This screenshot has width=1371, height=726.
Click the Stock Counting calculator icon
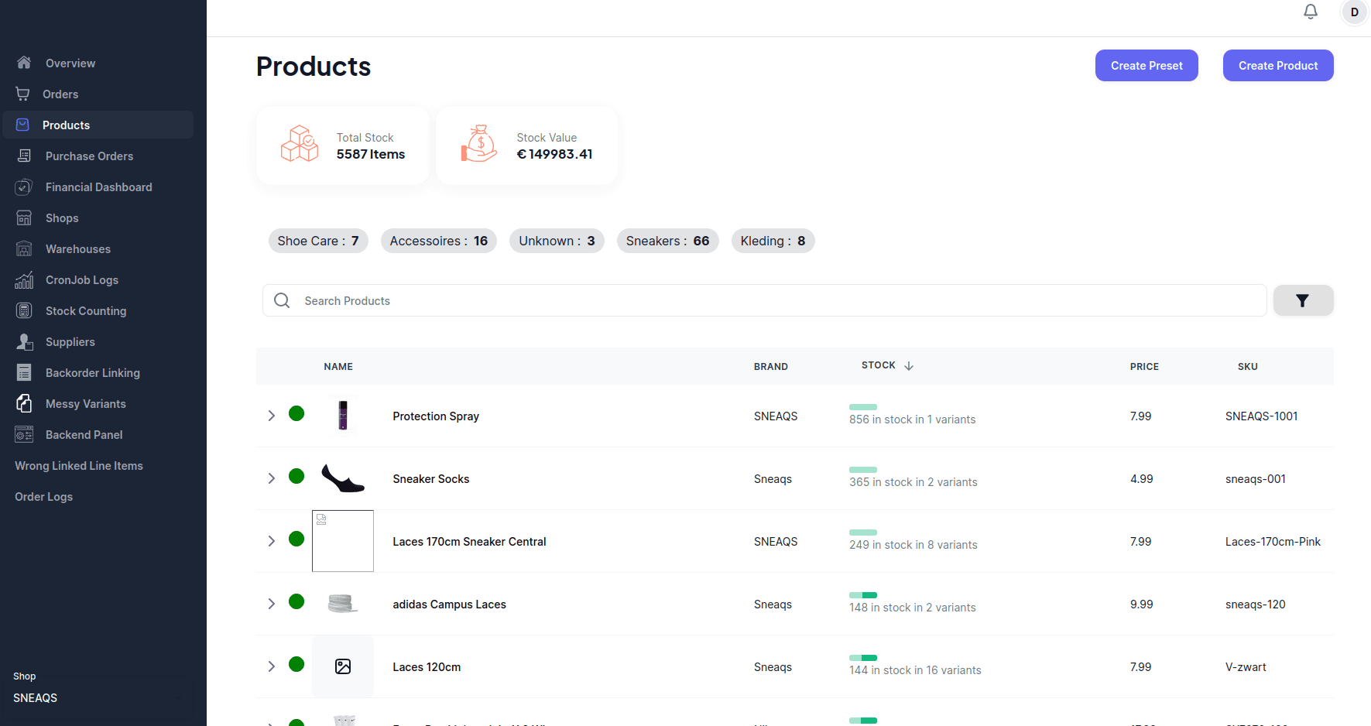pyautogui.click(x=24, y=310)
